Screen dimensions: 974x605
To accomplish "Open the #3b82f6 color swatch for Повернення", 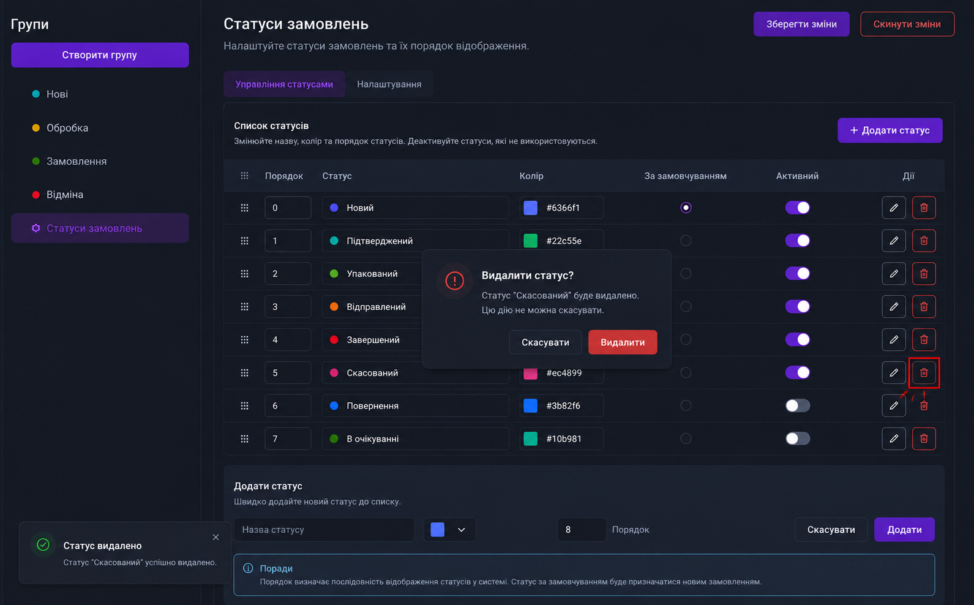I will click(531, 405).
